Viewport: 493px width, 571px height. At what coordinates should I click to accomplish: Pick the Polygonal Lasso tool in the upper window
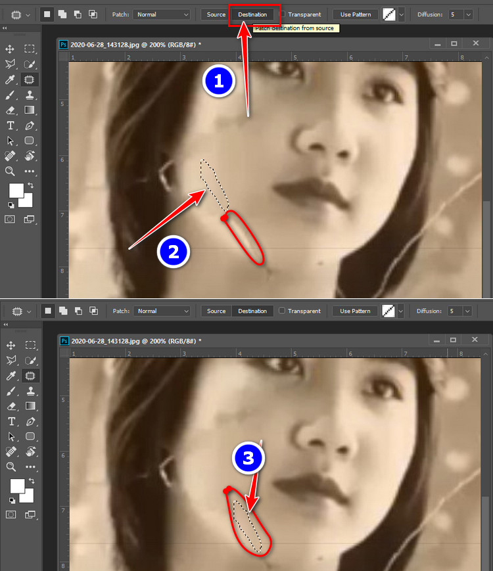[x=10, y=64]
